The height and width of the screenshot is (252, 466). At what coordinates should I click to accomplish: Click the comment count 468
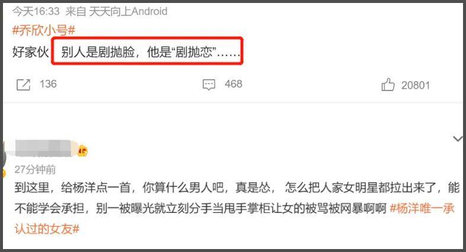coord(234,84)
